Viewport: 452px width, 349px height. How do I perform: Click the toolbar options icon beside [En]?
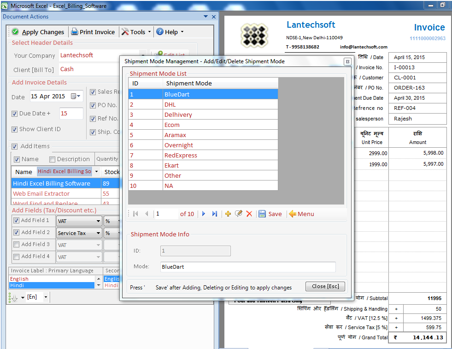13,298
